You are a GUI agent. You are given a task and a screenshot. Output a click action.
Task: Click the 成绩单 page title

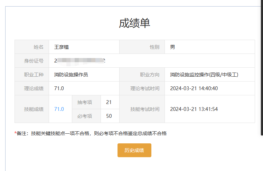(x=134, y=23)
